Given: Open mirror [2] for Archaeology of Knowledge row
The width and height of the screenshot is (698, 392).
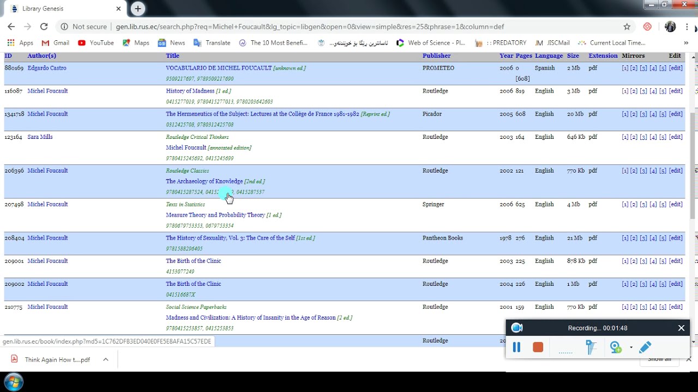Looking at the screenshot, I should click(634, 170).
